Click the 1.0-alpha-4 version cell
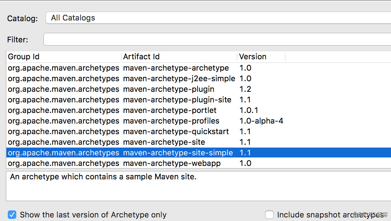391x221 pixels. click(x=261, y=121)
